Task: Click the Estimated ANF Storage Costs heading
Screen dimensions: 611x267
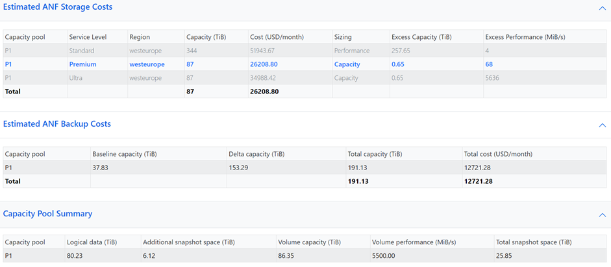Action: tap(58, 7)
